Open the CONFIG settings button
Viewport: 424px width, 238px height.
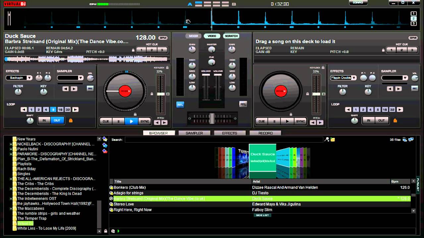[358, 3]
